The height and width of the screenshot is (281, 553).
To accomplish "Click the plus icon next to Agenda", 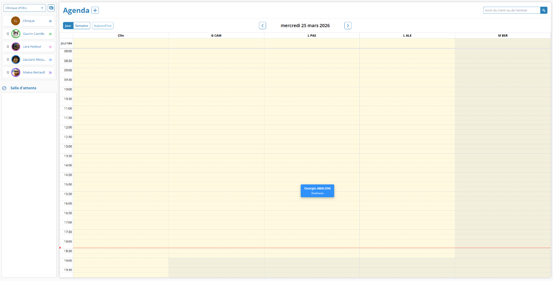I will pyautogui.click(x=95, y=10).
